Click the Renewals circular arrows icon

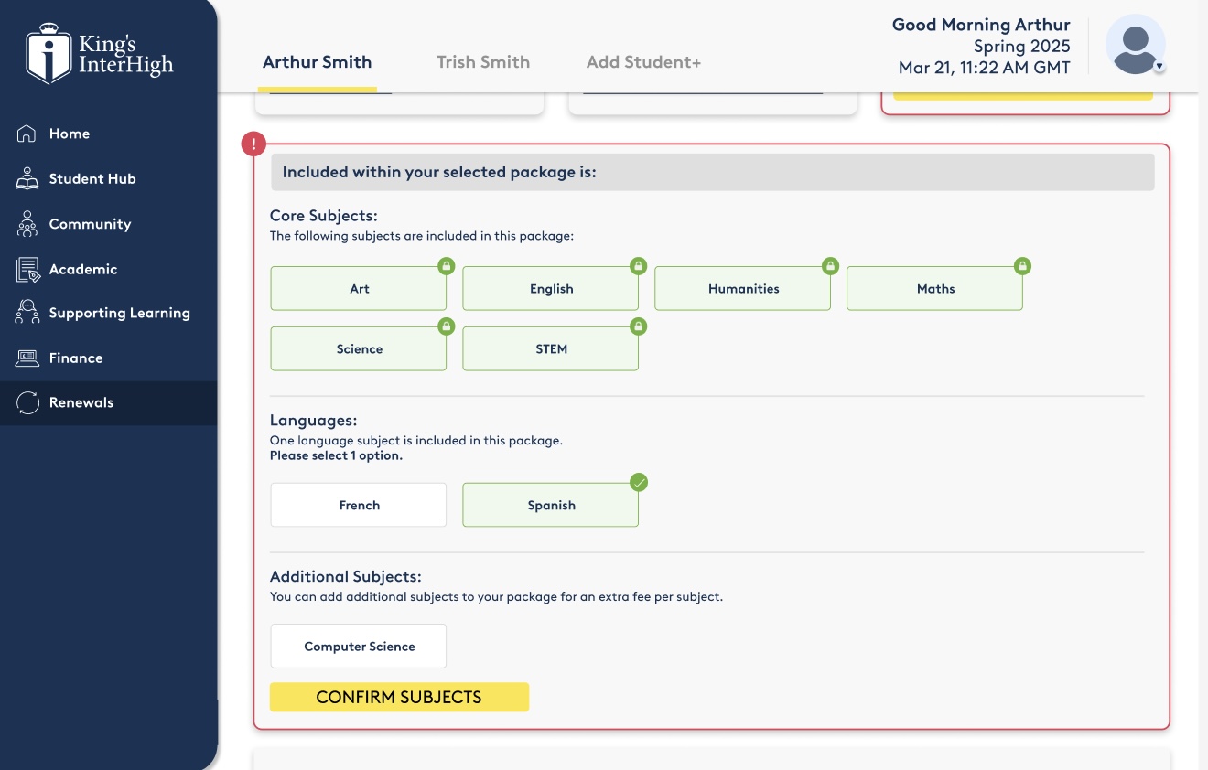(27, 402)
